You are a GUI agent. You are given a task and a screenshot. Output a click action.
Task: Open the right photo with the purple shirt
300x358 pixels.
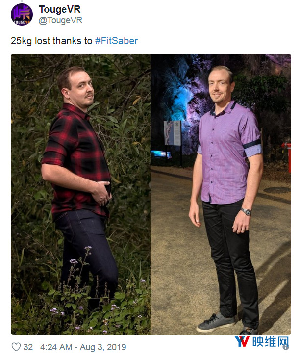pos(221,194)
